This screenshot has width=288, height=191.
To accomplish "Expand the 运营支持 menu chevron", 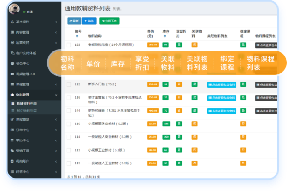I will [56, 43].
